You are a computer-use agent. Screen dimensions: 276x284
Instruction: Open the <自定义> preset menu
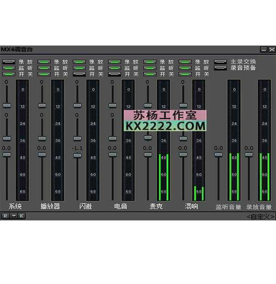tap(261, 217)
